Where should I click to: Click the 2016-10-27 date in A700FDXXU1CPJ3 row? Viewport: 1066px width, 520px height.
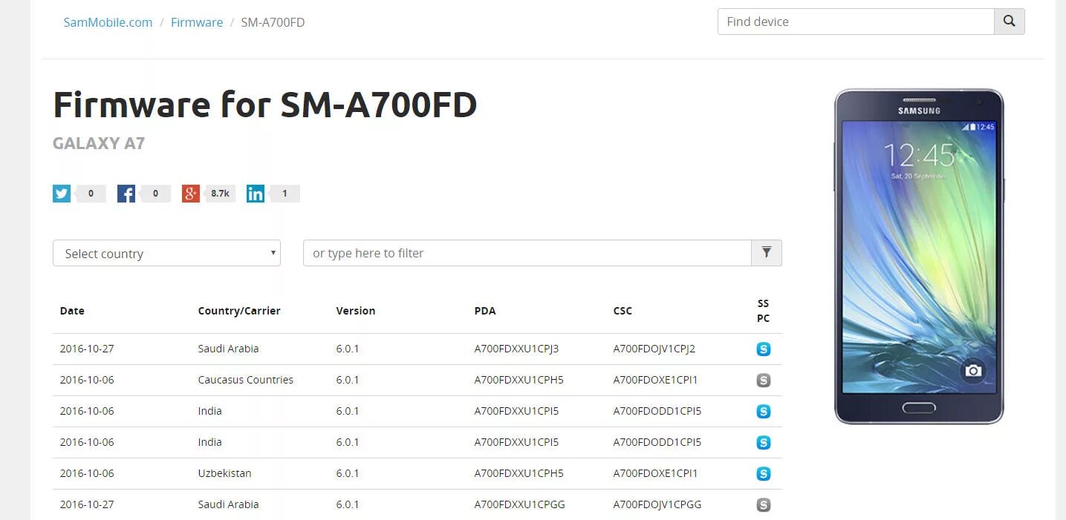(x=87, y=349)
